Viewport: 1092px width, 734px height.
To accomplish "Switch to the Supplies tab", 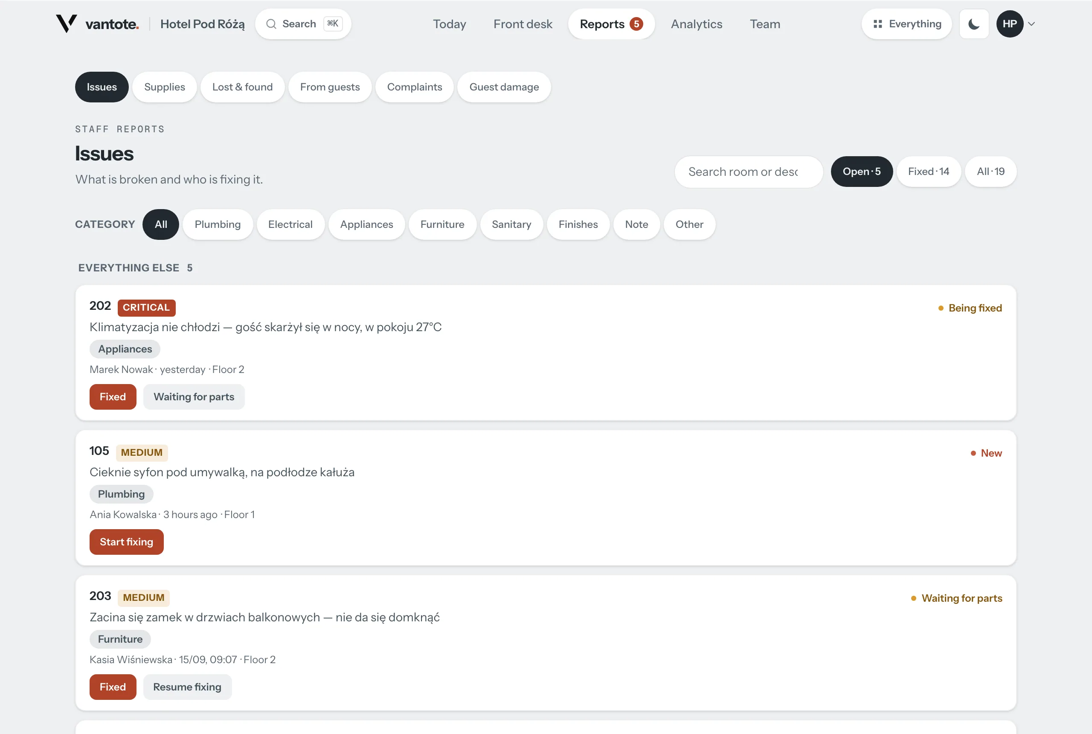I will click(165, 87).
